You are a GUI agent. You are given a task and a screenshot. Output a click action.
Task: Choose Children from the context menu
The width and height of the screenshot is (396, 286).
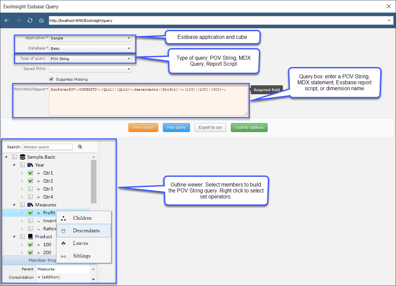(x=84, y=218)
